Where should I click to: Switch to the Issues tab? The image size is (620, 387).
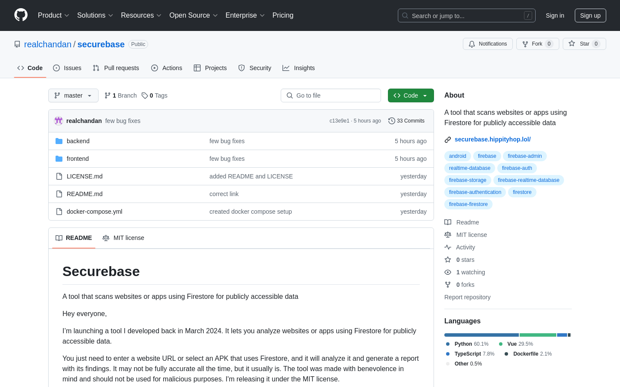(67, 68)
